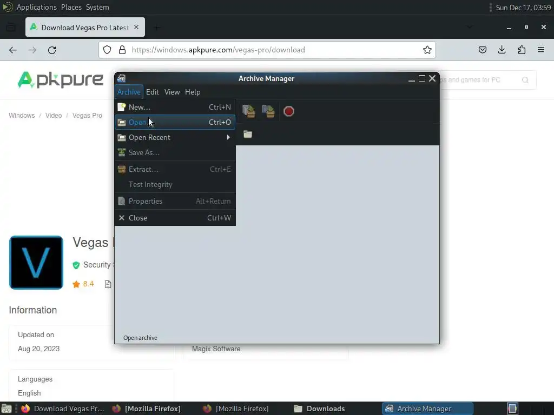Click the APKPure logo
Screen dimensions: 554x415
(x=61, y=79)
